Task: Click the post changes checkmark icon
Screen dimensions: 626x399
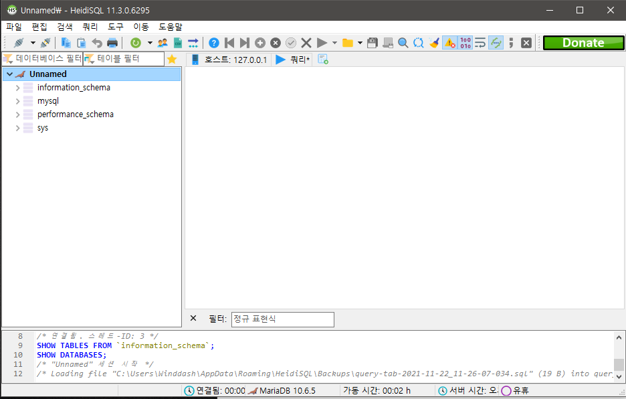Action: pos(291,43)
